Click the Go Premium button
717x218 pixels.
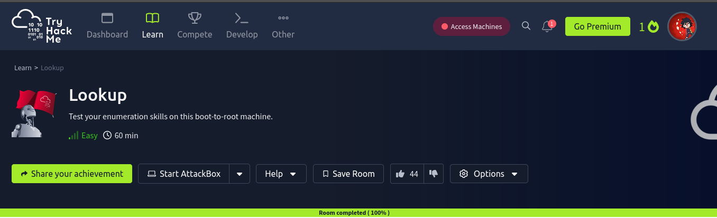(597, 26)
